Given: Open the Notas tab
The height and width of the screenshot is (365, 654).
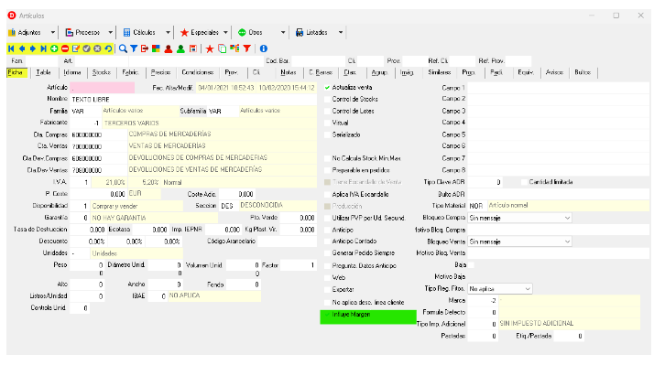Looking at the screenshot, I should pos(289,72).
